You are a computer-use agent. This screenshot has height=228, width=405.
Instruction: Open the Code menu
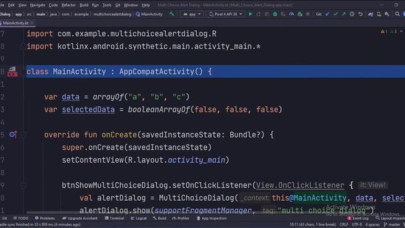pos(53,5)
